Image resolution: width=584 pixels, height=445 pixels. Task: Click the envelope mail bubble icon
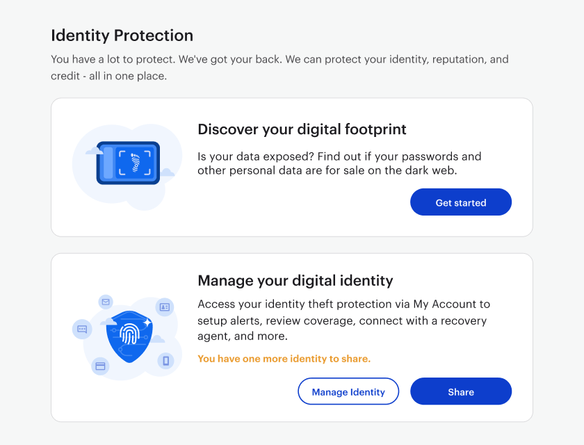[106, 302]
